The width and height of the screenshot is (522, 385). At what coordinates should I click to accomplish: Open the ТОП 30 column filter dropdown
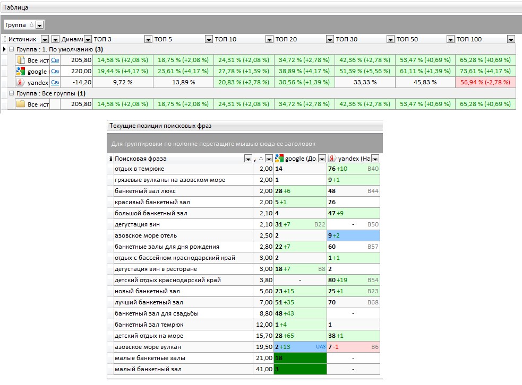[x=390, y=40]
